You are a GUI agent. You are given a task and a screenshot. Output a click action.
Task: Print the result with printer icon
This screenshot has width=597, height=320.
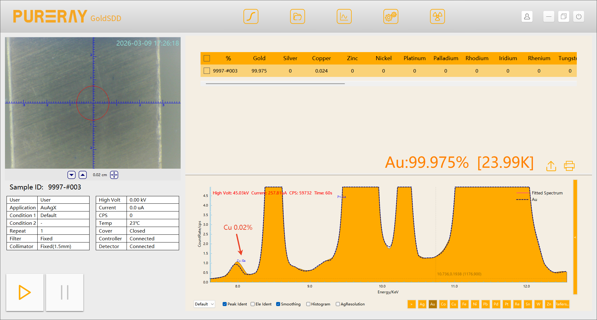pos(569,166)
